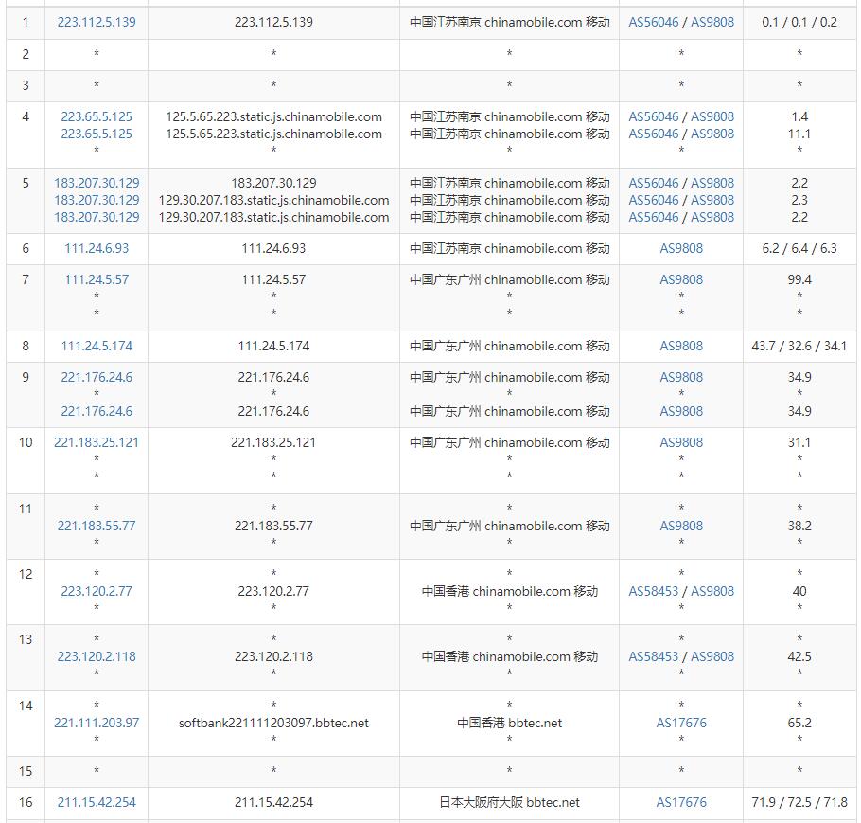Image resolution: width=861 pixels, height=823 pixels.
Task: Select the 42.5 latency value
Action: pyautogui.click(x=799, y=656)
